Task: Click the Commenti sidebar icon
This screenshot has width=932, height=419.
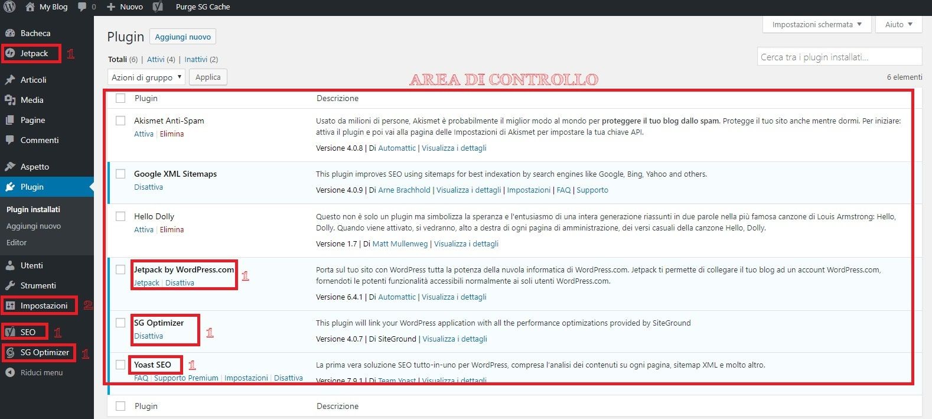Action: pos(10,140)
